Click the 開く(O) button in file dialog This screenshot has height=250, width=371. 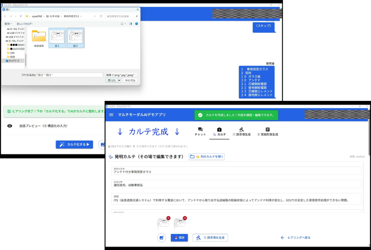112,81
